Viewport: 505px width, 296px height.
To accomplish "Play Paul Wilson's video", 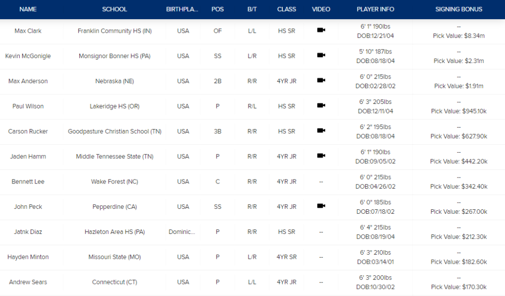I will [x=321, y=106].
